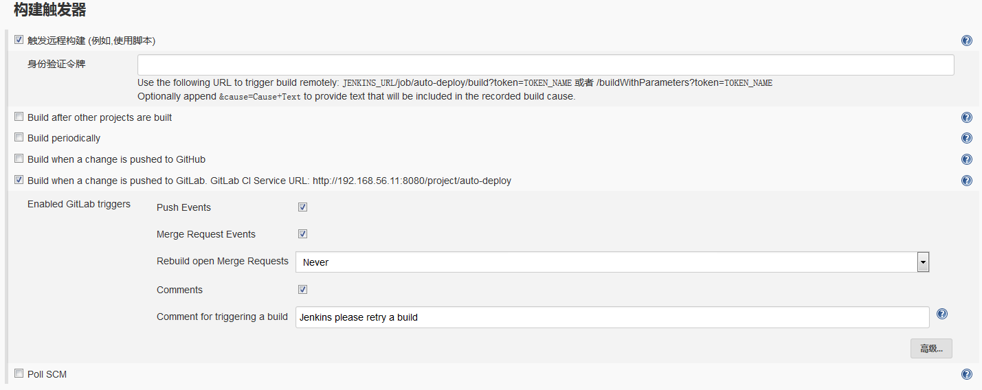The width and height of the screenshot is (982, 390).
Task: Uncheck Build when pushed to GitLab
Action: point(19,180)
